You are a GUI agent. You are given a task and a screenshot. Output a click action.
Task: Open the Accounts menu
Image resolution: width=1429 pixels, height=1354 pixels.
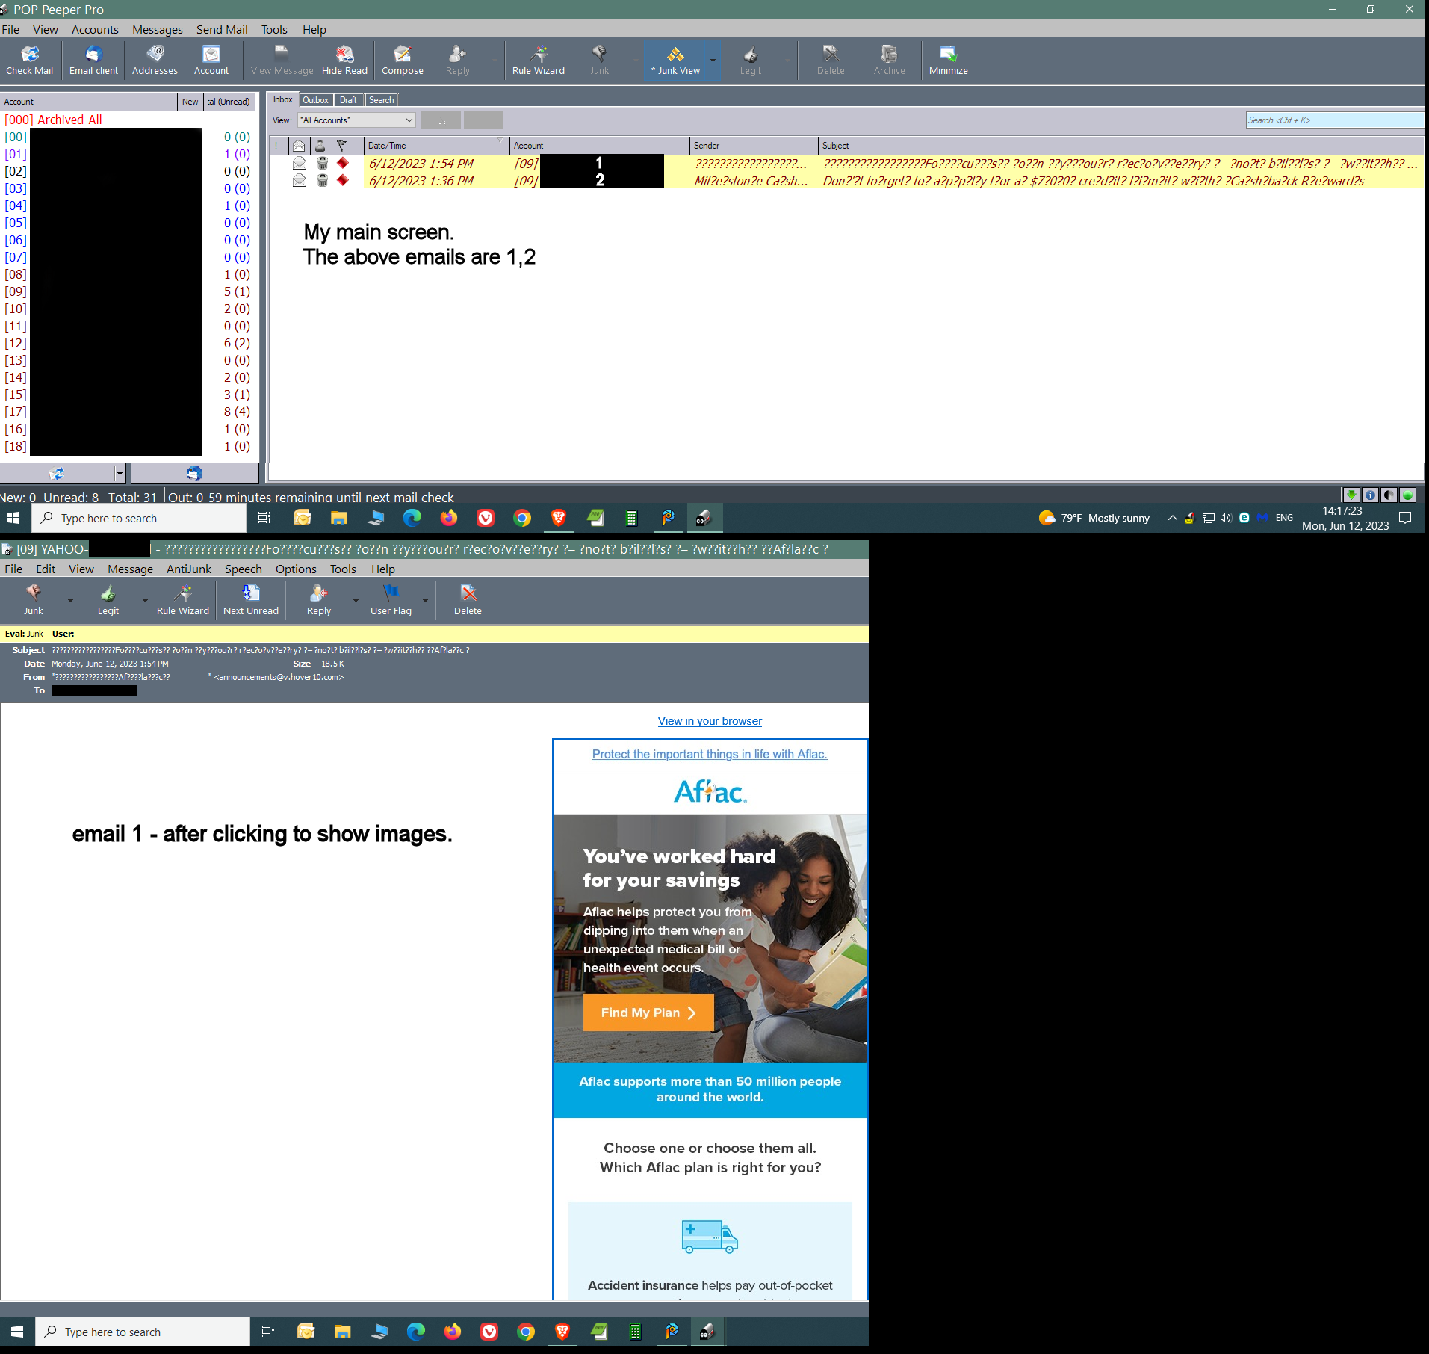(95, 29)
